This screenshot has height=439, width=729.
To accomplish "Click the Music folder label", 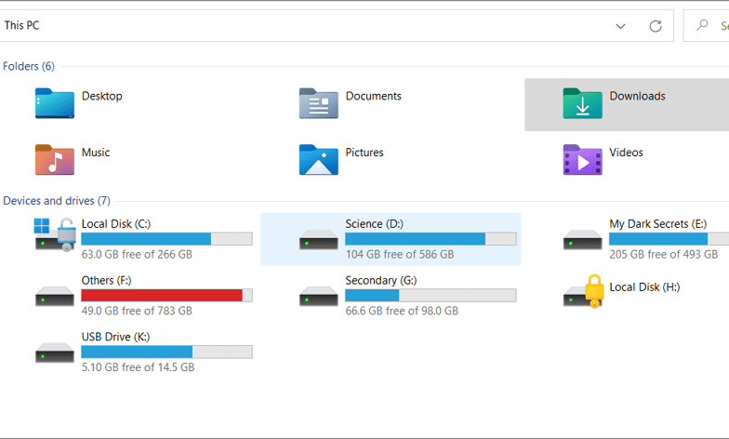I will [96, 153].
